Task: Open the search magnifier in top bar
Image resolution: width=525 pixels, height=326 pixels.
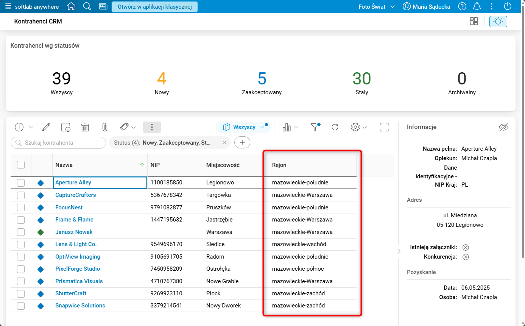Action: (x=87, y=6)
